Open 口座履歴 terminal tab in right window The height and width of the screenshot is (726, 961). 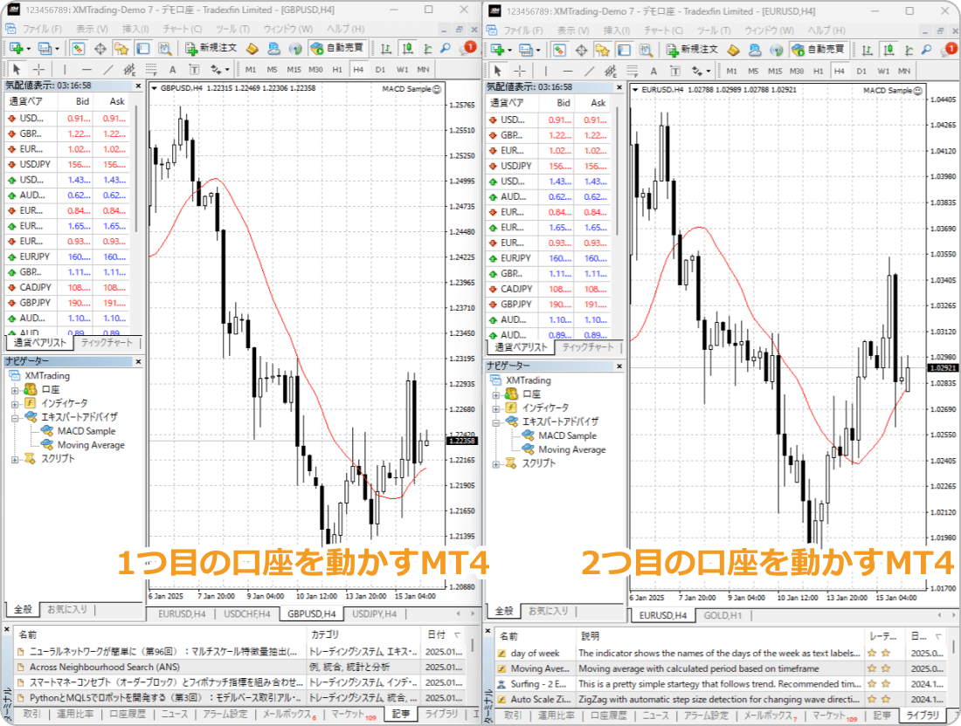[609, 715]
